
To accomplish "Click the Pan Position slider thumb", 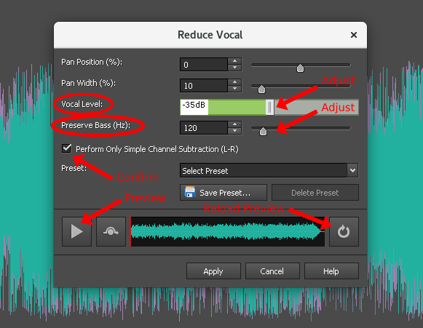I will point(300,68).
